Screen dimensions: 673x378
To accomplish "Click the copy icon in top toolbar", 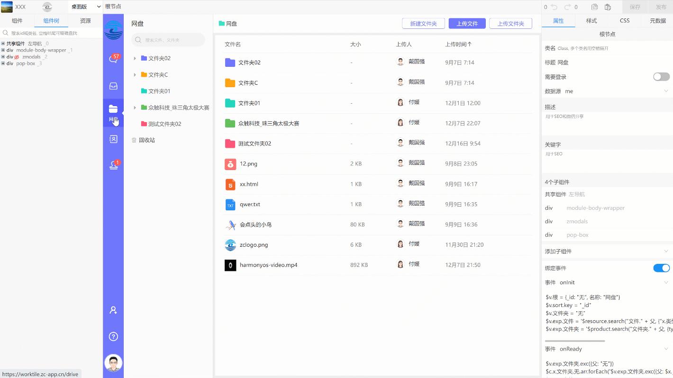I will coord(594,7).
